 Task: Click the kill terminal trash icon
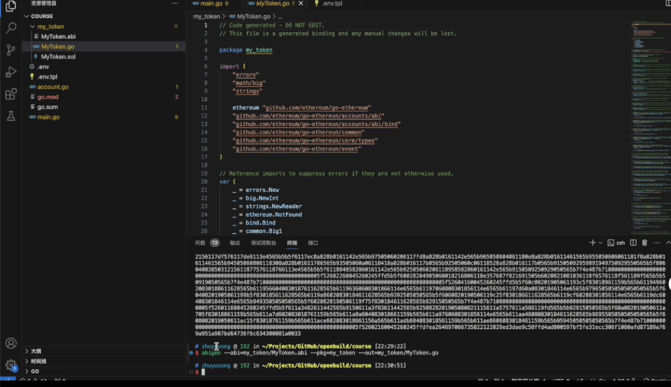pos(645,243)
